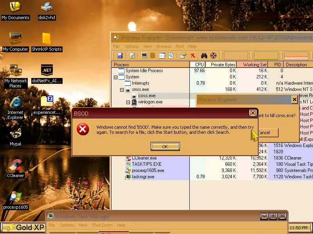Open Find menu in Process Explorer
The image size is (313, 234).
(x=180, y=46)
